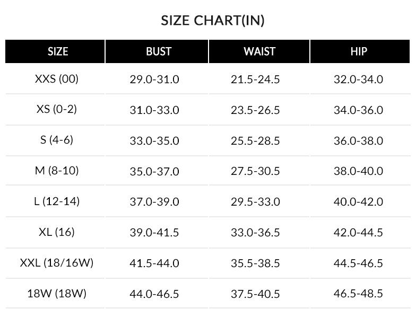
Task: Click bust value 29.0-31.0
Action: point(154,79)
